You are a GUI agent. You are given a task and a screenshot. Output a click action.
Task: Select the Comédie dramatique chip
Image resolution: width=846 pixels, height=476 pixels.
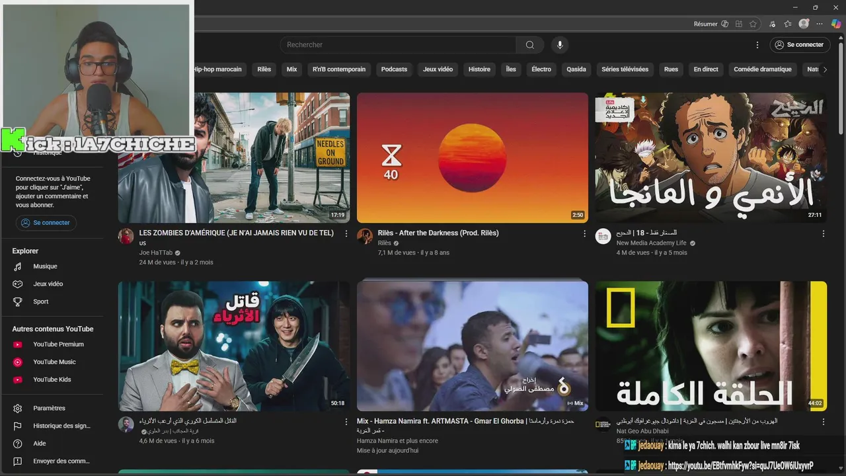tap(763, 69)
